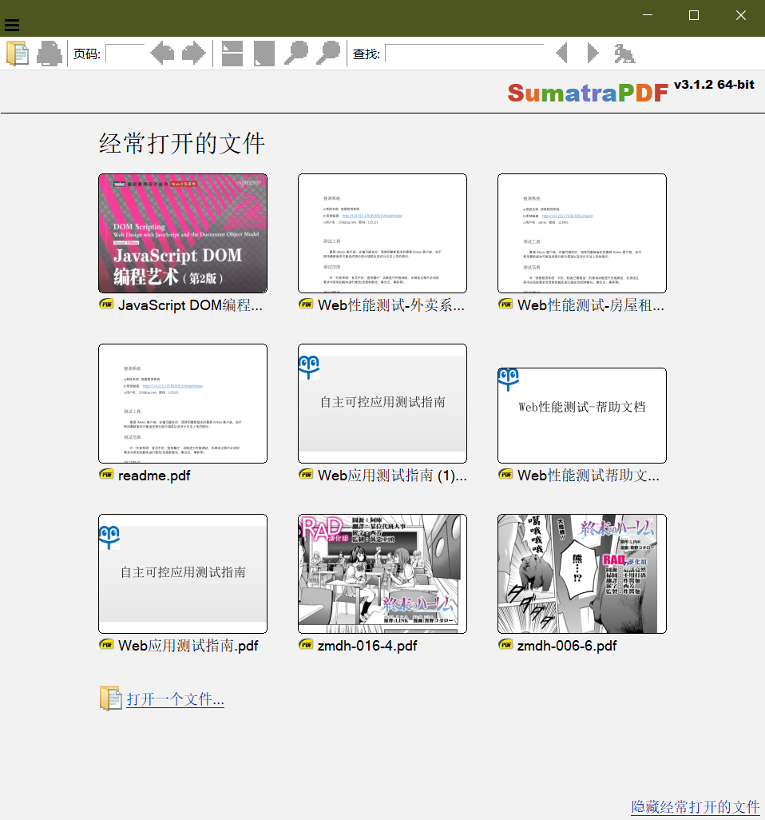Click PDF icon beside Web应用测试指南.pdf

pos(106,644)
